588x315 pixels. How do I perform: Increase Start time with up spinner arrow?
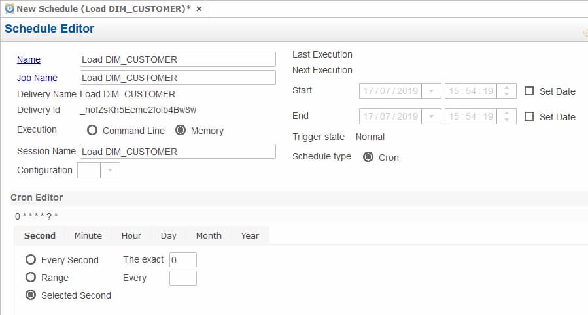pos(507,88)
